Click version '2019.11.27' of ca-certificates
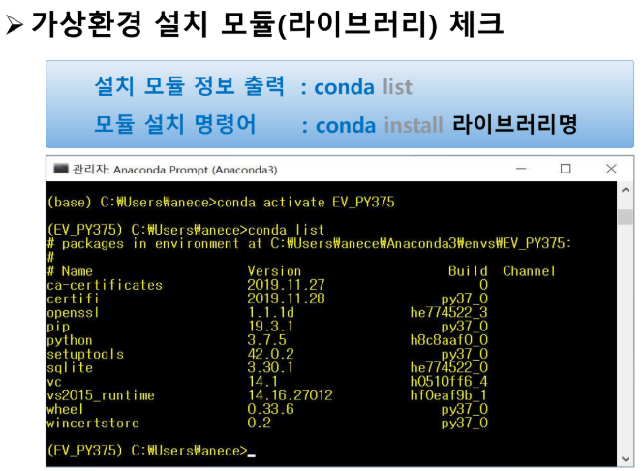This screenshot has height=471, width=644. (x=286, y=285)
